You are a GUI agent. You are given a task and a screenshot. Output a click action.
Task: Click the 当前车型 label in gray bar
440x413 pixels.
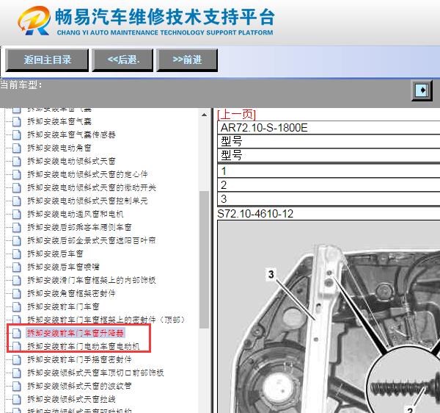pyautogui.click(x=21, y=85)
